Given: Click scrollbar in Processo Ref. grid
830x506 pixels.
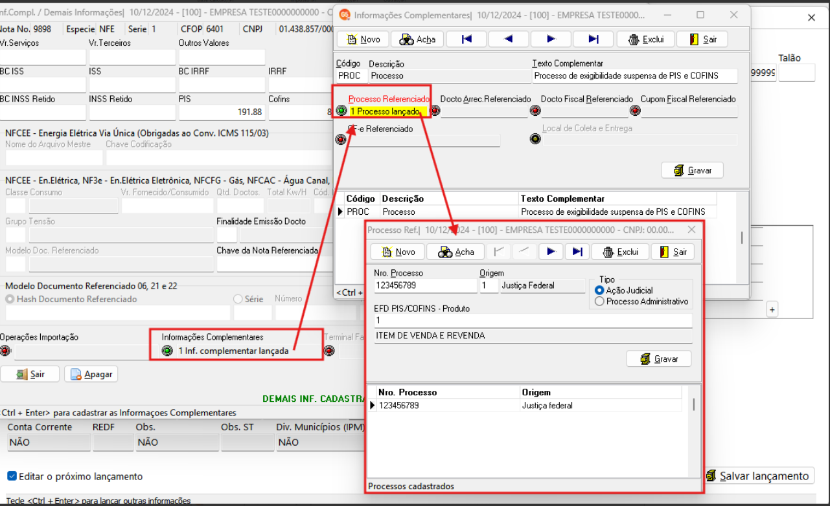Looking at the screenshot, I should tap(694, 405).
